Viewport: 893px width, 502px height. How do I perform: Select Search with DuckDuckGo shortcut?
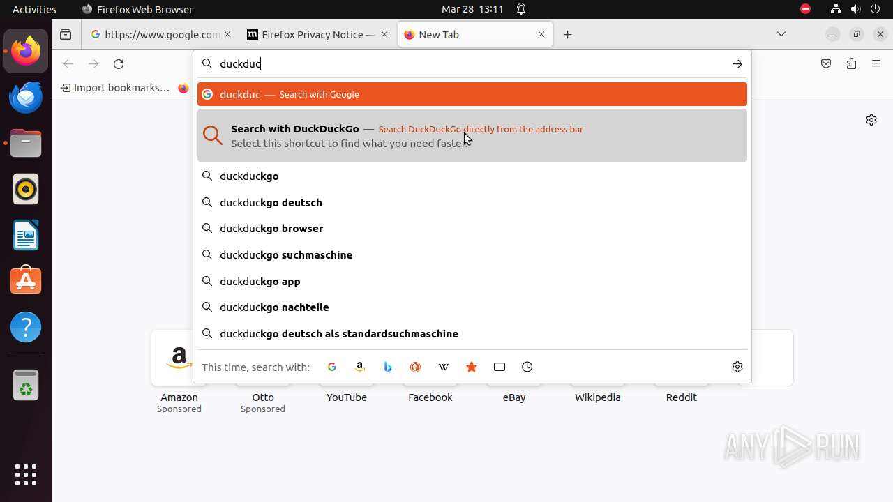pyautogui.click(x=472, y=135)
